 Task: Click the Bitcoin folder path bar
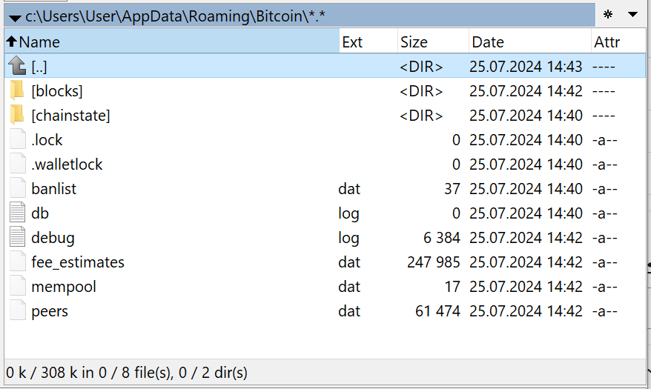[x=300, y=16]
